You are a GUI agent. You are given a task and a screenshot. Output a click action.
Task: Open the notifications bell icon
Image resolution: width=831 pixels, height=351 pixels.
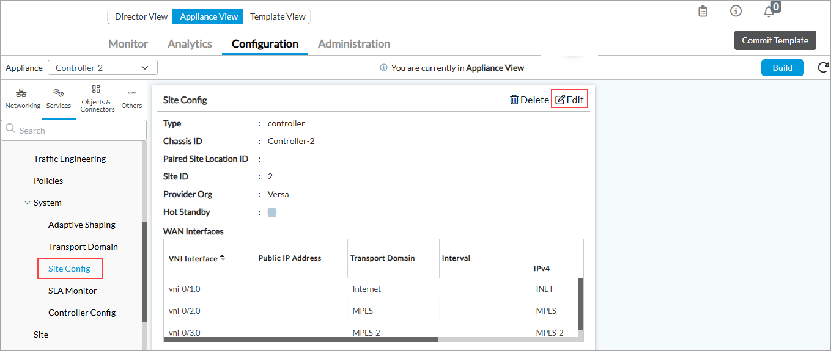769,12
